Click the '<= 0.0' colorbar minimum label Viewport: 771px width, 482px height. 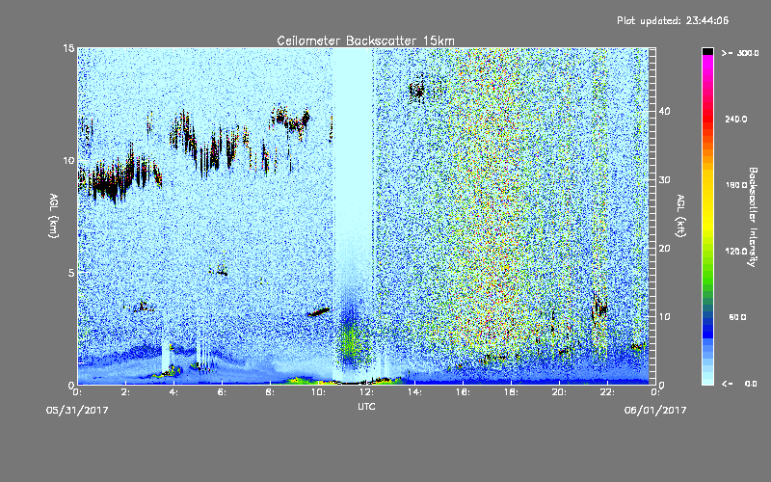pyautogui.click(x=740, y=384)
